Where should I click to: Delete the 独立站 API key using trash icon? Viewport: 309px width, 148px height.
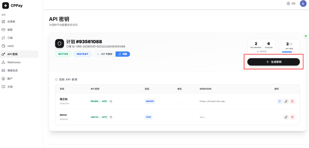tap(292, 101)
